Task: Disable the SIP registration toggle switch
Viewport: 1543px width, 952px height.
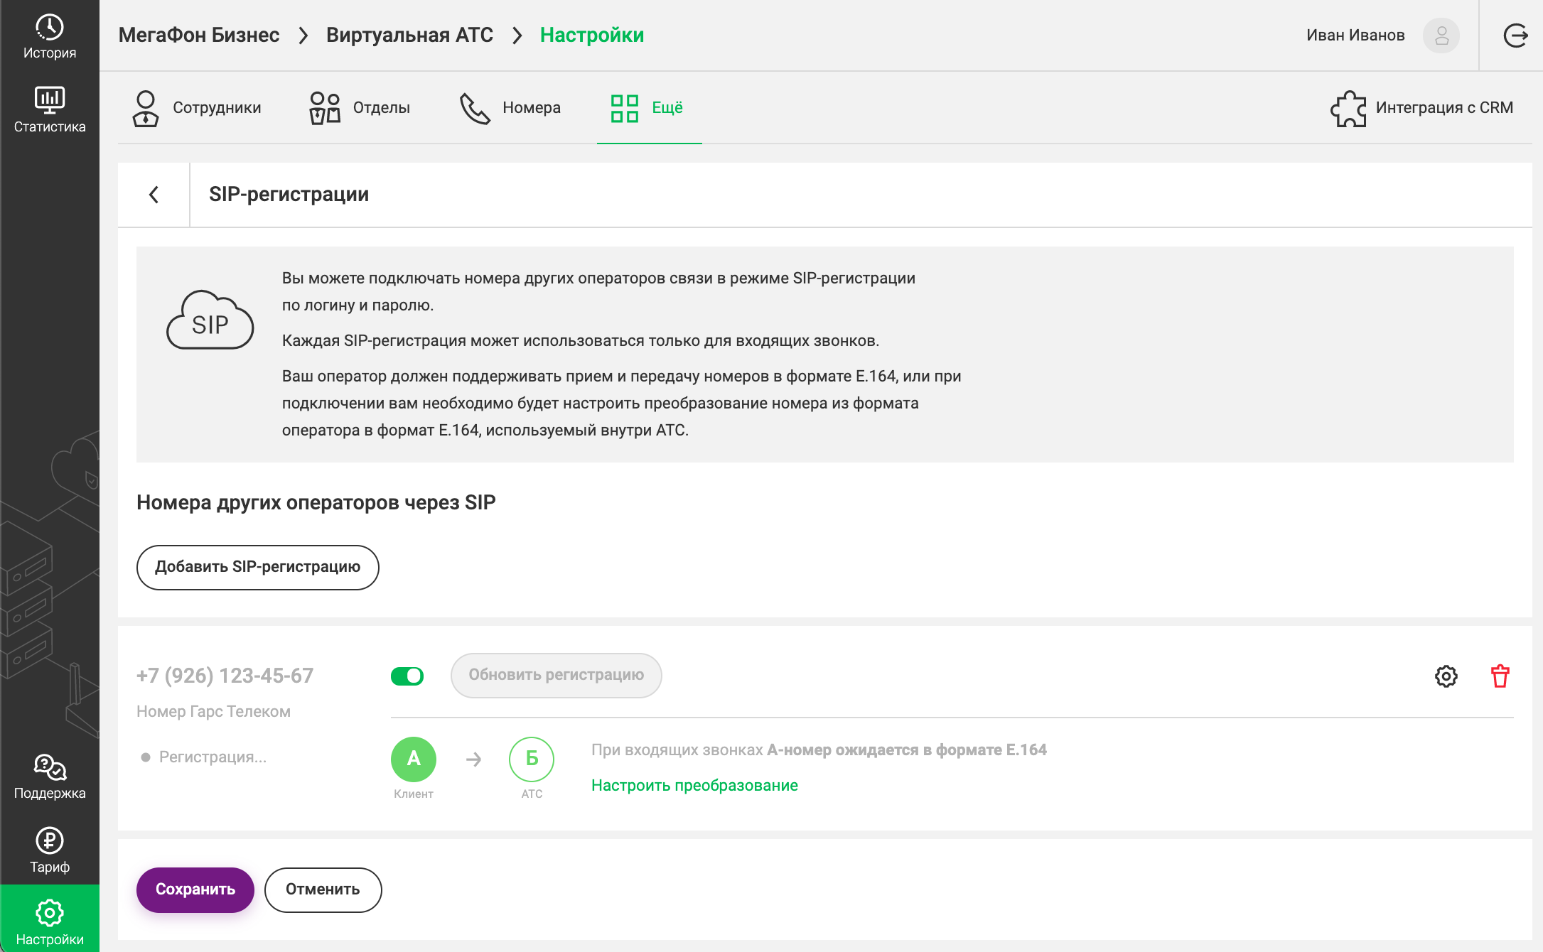Action: pyautogui.click(x=407, y=676)
